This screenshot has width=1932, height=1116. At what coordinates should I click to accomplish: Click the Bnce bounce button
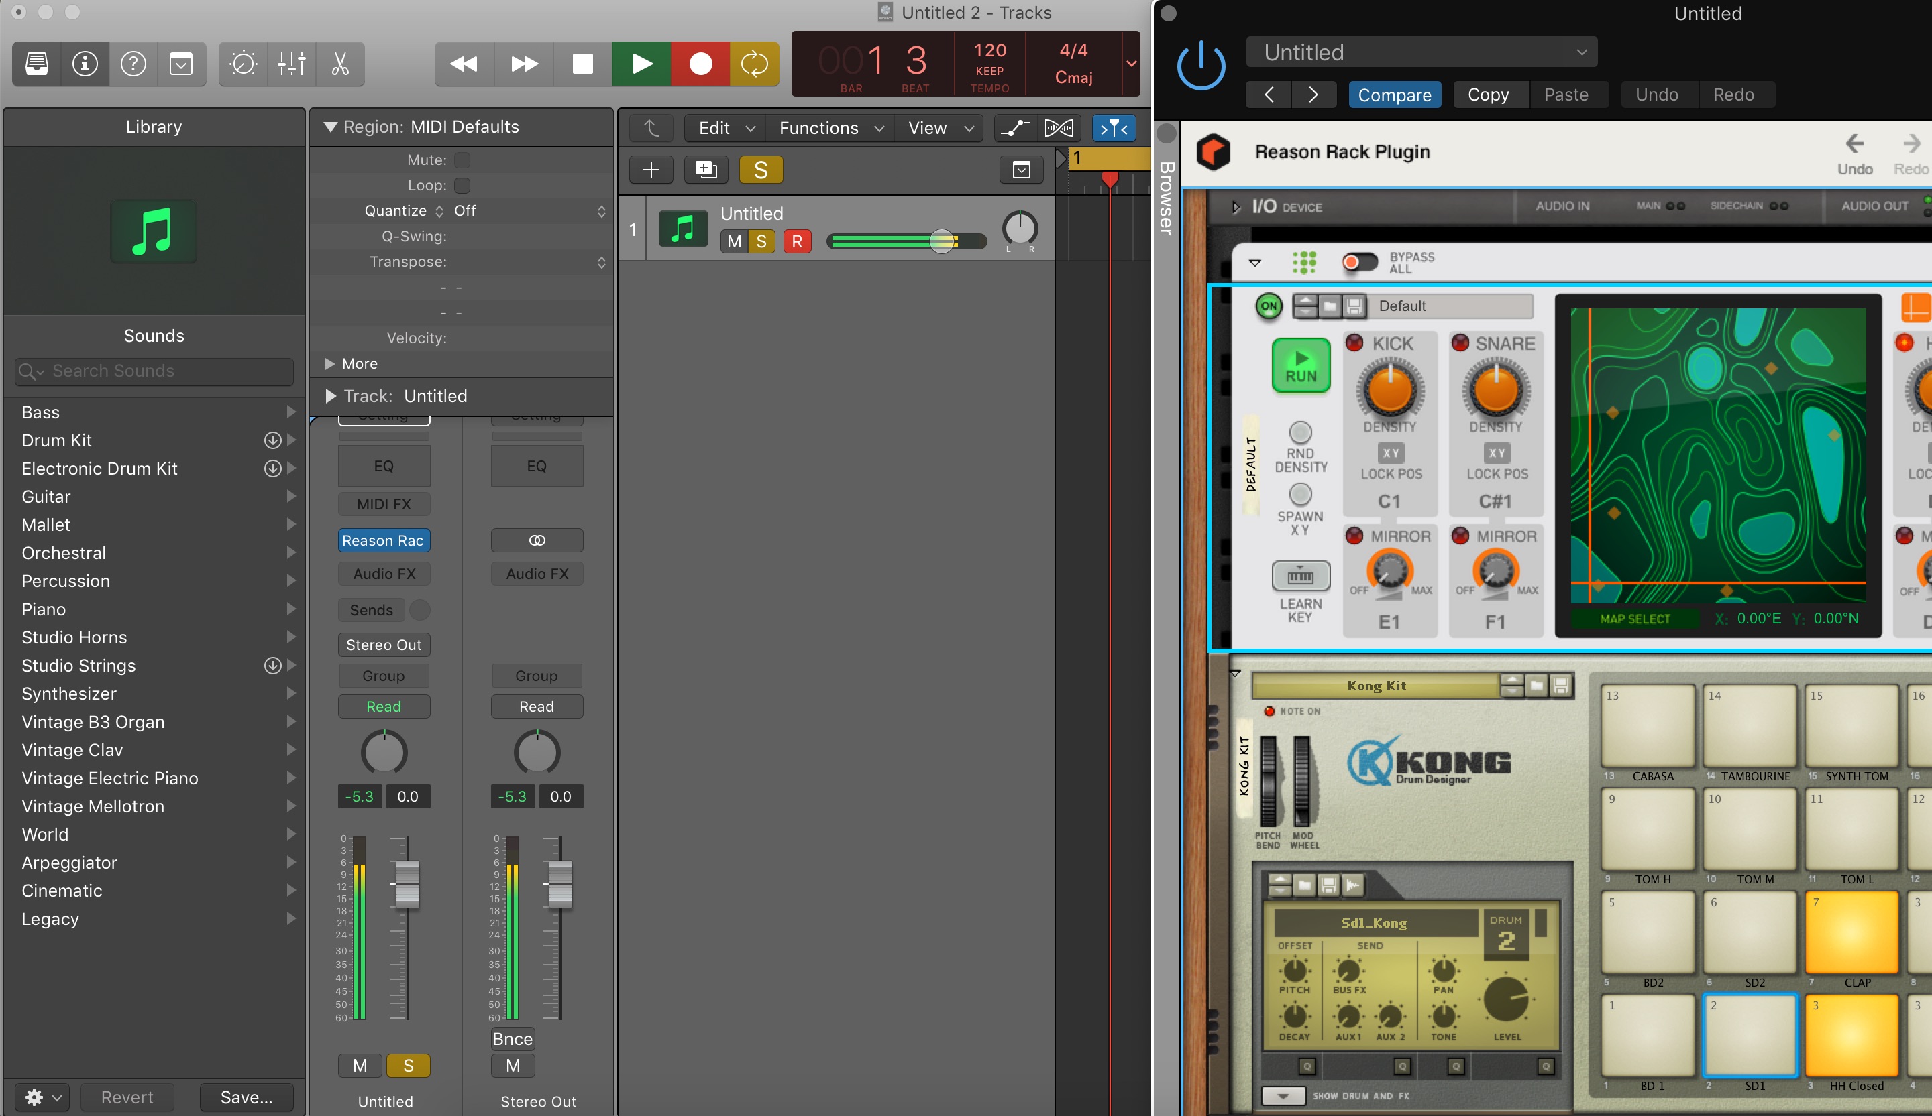pos(513,1039)
